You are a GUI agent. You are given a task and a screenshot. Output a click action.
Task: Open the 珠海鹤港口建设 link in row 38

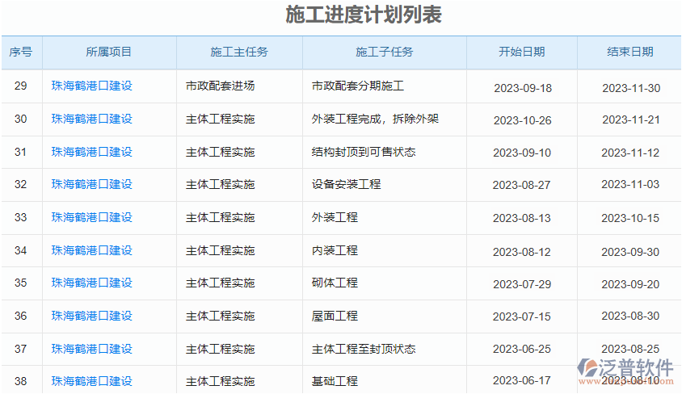[92, 381]
